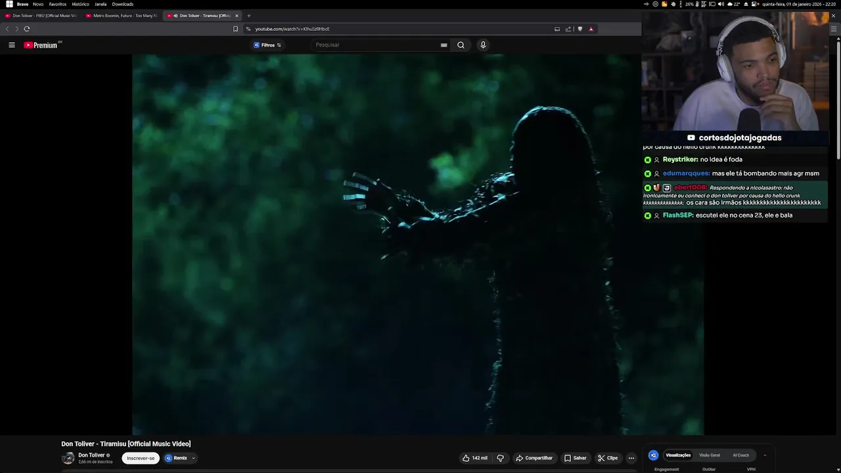Image resolution: width=841 pixels, height=473 pixels.
Task: Go forward in browser history
Action: click(16, 29)
